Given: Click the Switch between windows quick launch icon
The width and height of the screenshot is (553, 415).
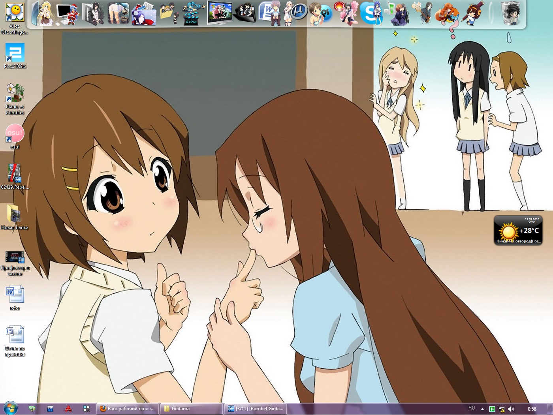Looking at the screenshot, I should coord(87,409).
